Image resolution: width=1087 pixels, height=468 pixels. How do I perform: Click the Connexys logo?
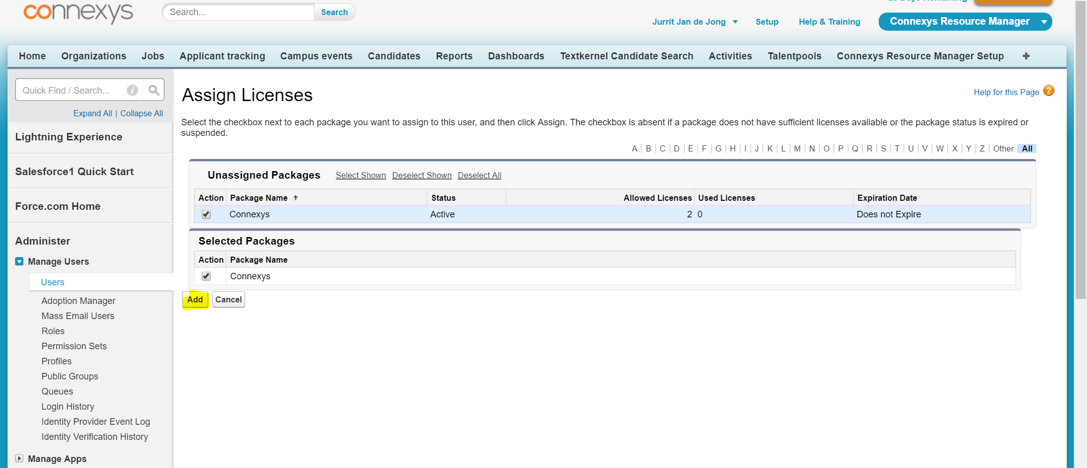coord(78,13)
